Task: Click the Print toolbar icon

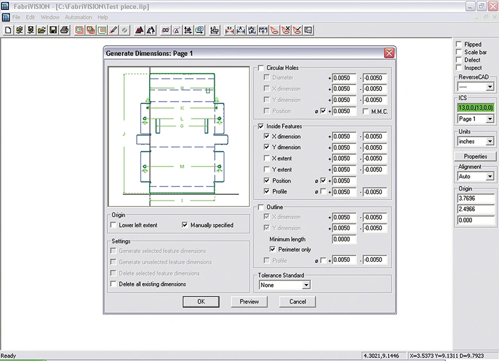Action: 65,31
